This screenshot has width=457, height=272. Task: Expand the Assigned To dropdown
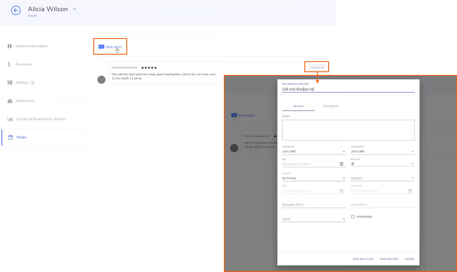(x=344, y=152)
